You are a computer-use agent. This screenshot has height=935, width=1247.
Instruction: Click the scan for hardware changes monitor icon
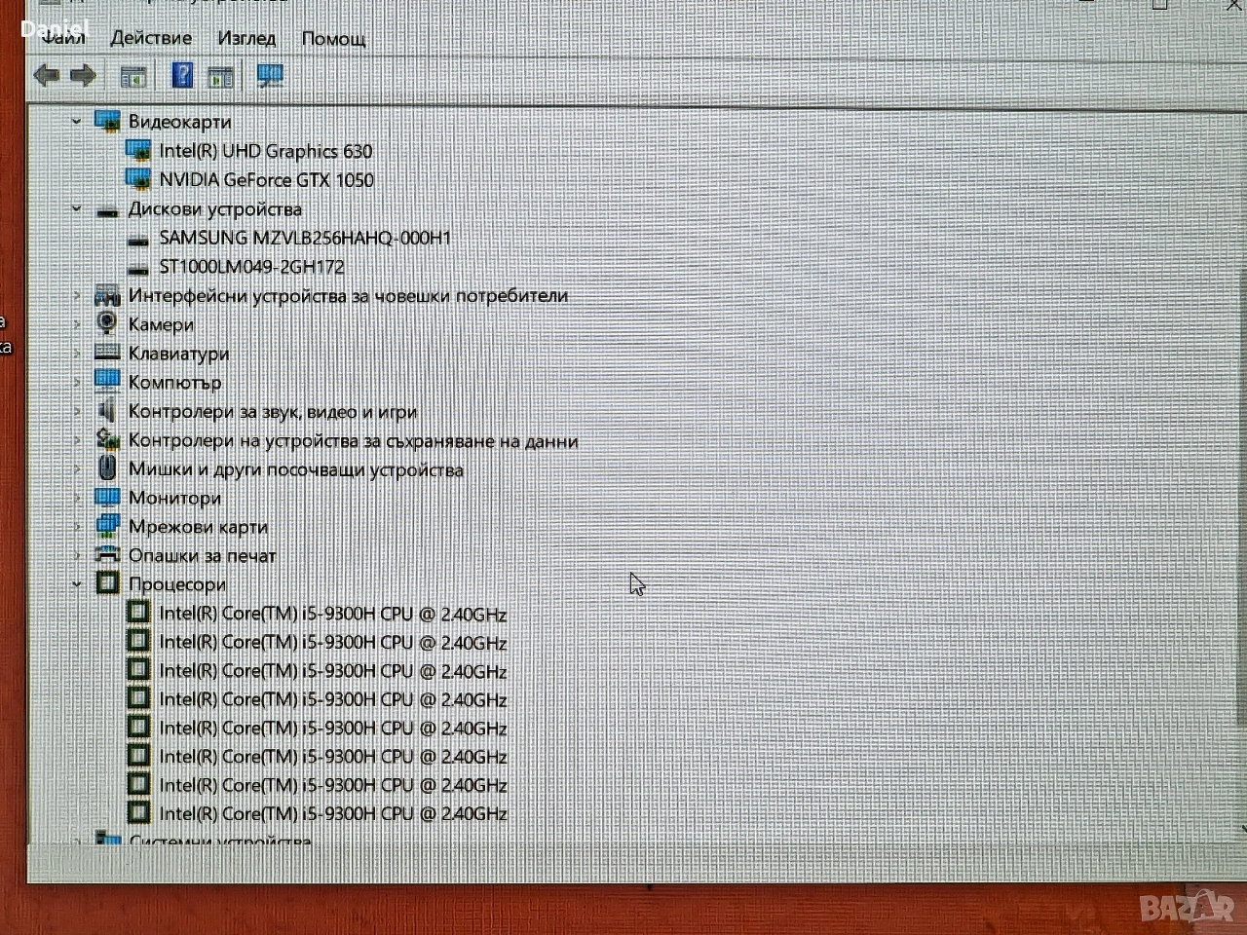coord(270,75)
